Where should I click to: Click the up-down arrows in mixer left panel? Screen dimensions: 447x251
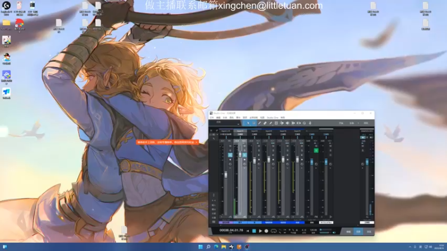pyautogui.click(x=214, y=195)
